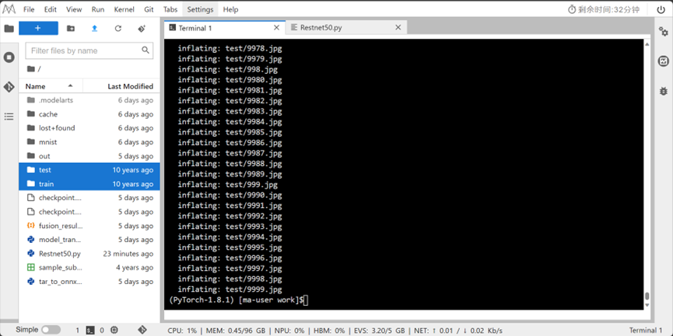The width and height of the screenshot is (673, 336).
Task: Open the Git menu
Action: click(x=149, y=9)
